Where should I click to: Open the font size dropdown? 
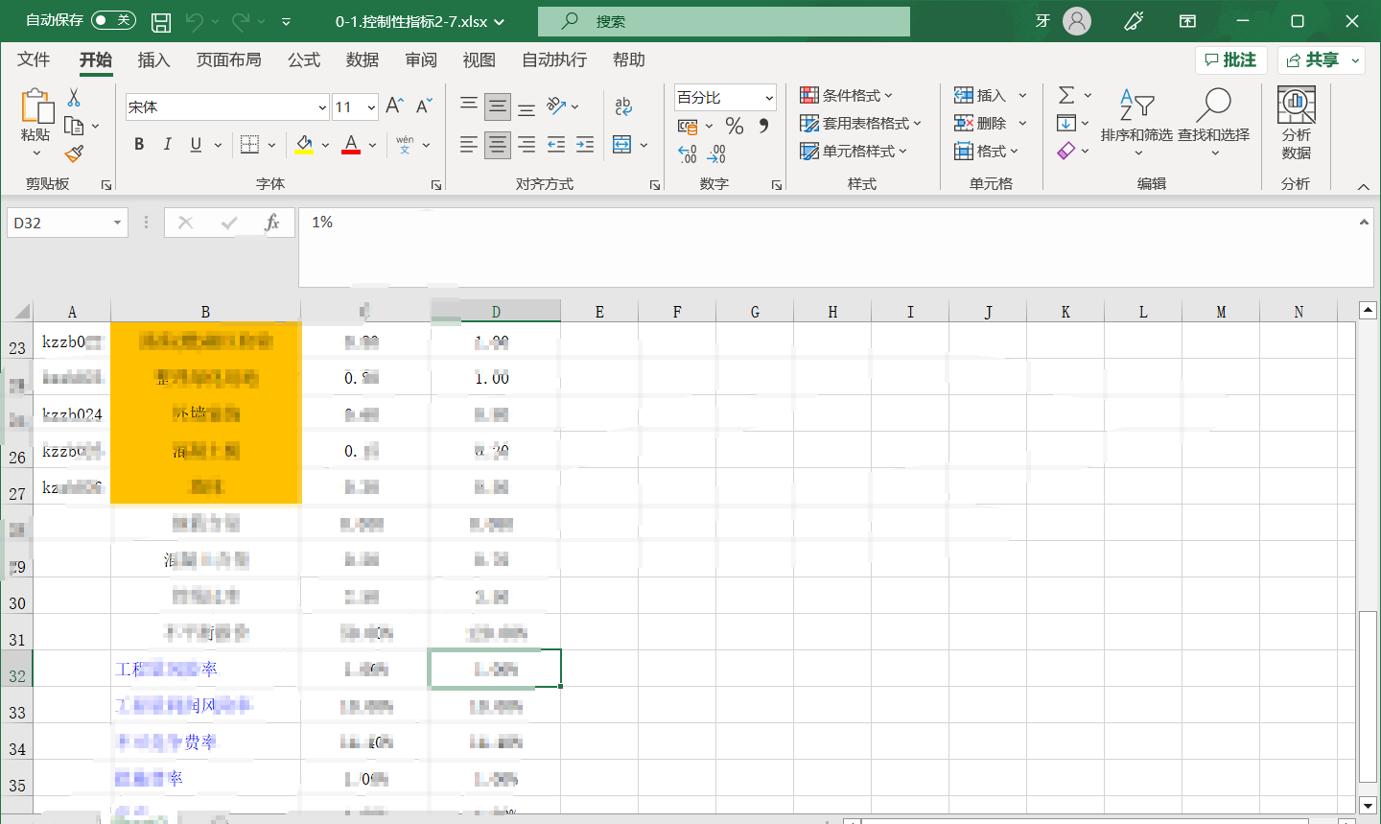click(x=371, y=107)
